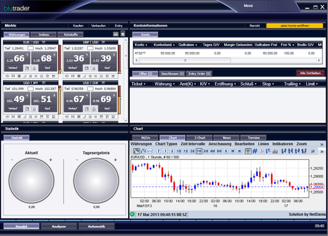Switch markets to list view icon
328x236 pixels.
115,34
